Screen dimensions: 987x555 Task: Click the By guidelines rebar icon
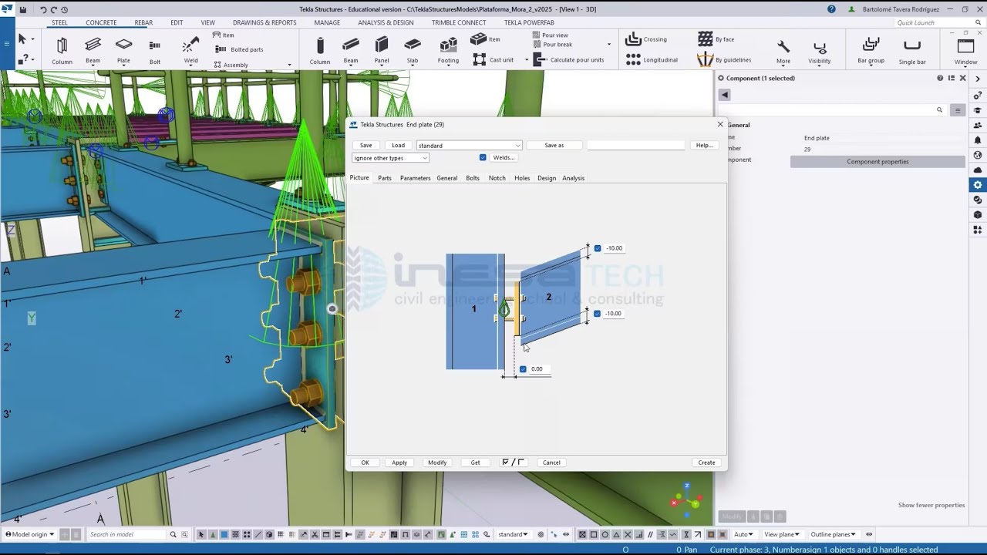705,59
